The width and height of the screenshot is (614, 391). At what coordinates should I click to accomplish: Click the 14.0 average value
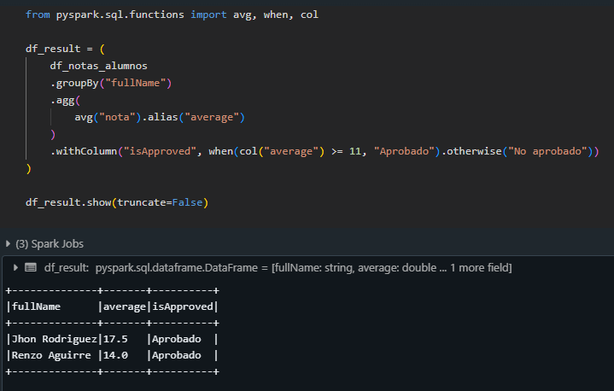point(115,355)
